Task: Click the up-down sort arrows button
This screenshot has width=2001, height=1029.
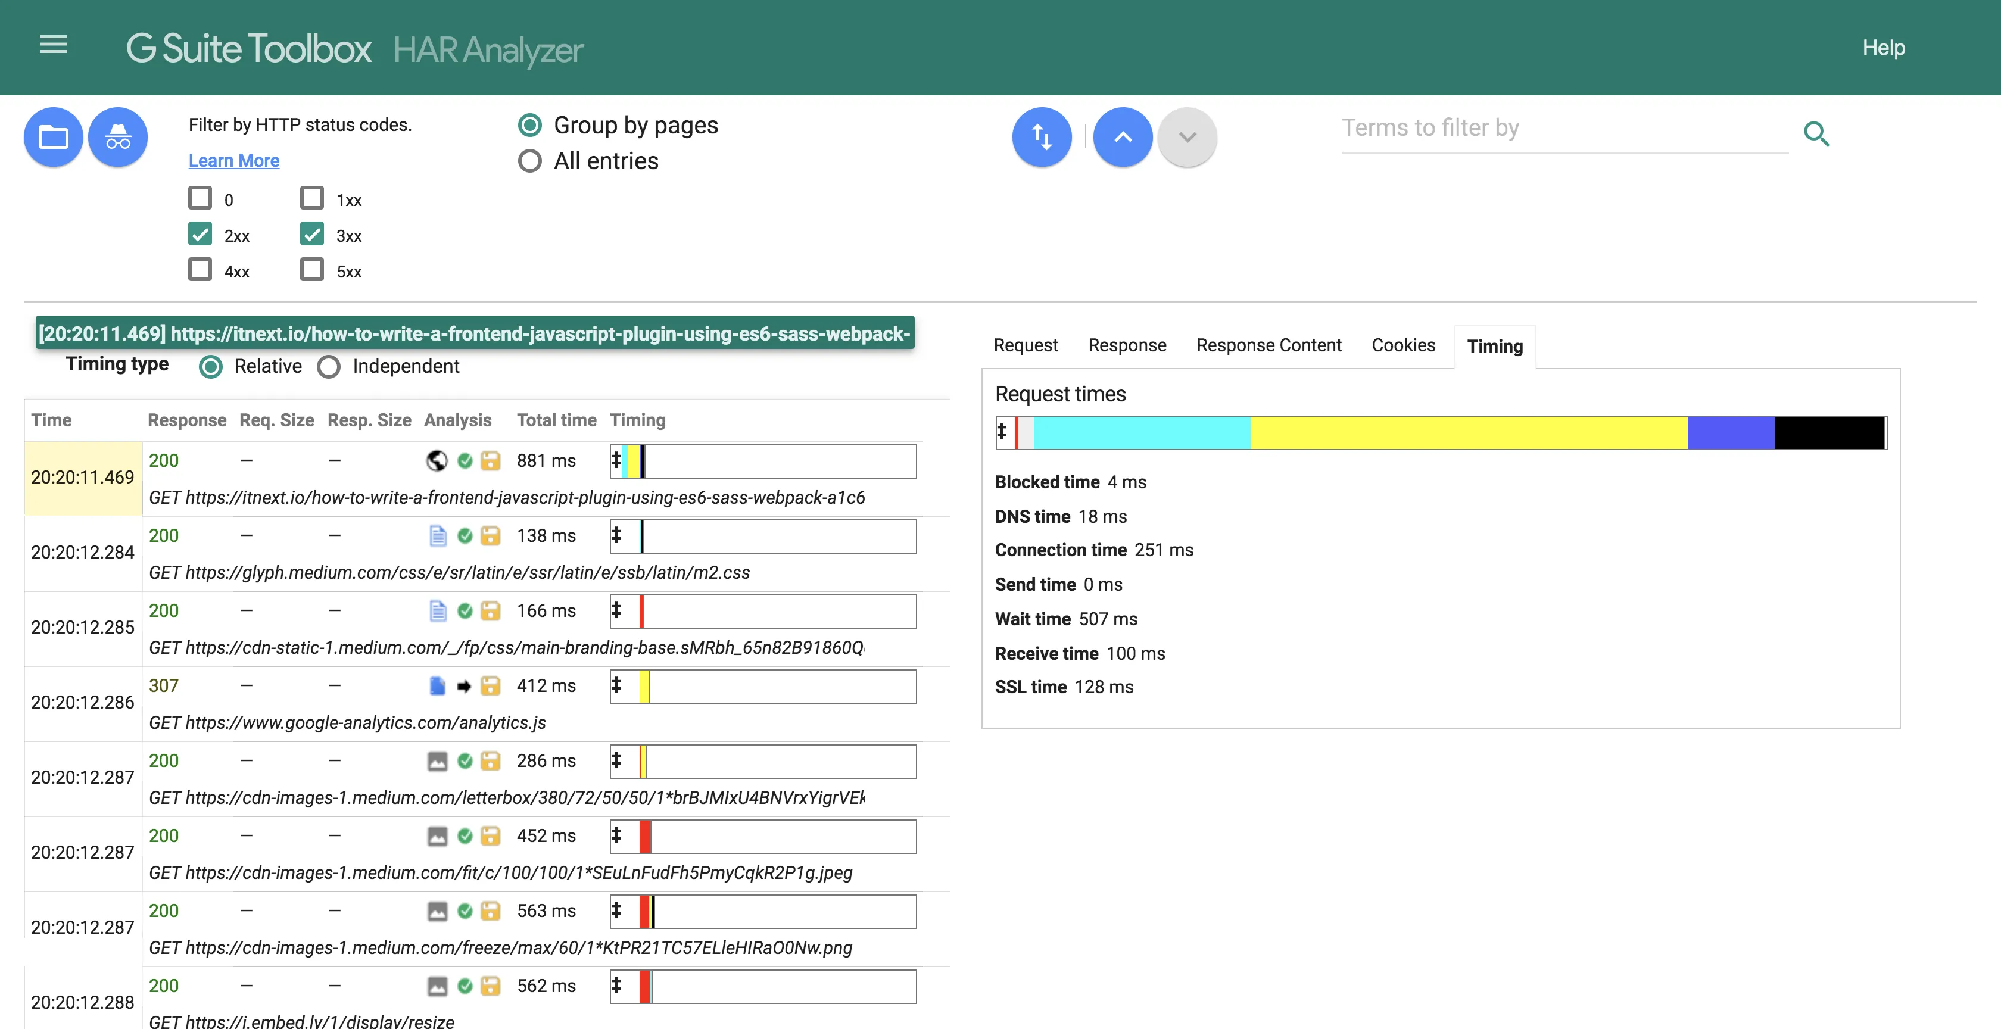Action: coord(1042,138)
